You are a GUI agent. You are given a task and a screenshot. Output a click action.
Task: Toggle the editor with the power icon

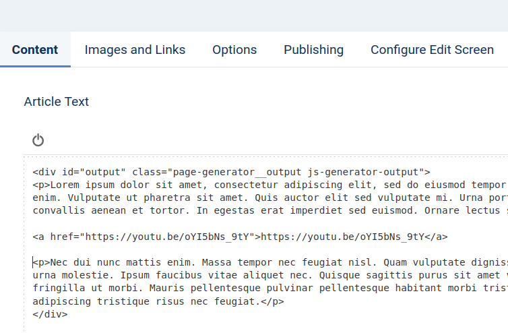coord(38,140)
